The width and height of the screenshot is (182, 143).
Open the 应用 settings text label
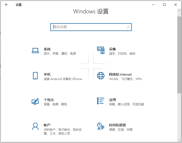112,100
